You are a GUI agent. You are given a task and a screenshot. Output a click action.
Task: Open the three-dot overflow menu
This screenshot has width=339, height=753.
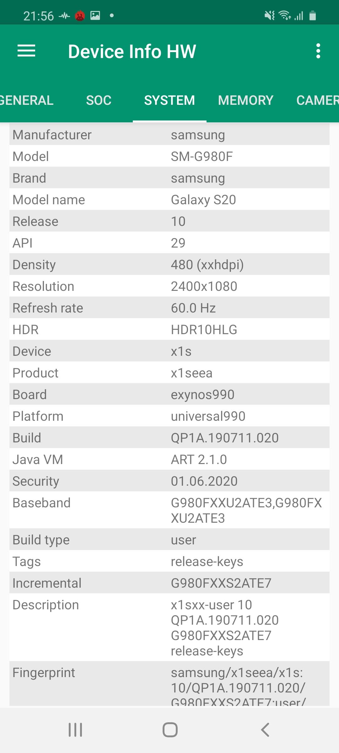pyautogui.click(x=318, y=51)
